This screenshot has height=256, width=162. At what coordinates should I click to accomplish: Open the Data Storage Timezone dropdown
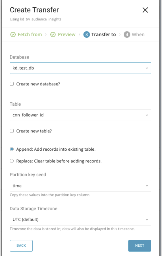(80, 220)
